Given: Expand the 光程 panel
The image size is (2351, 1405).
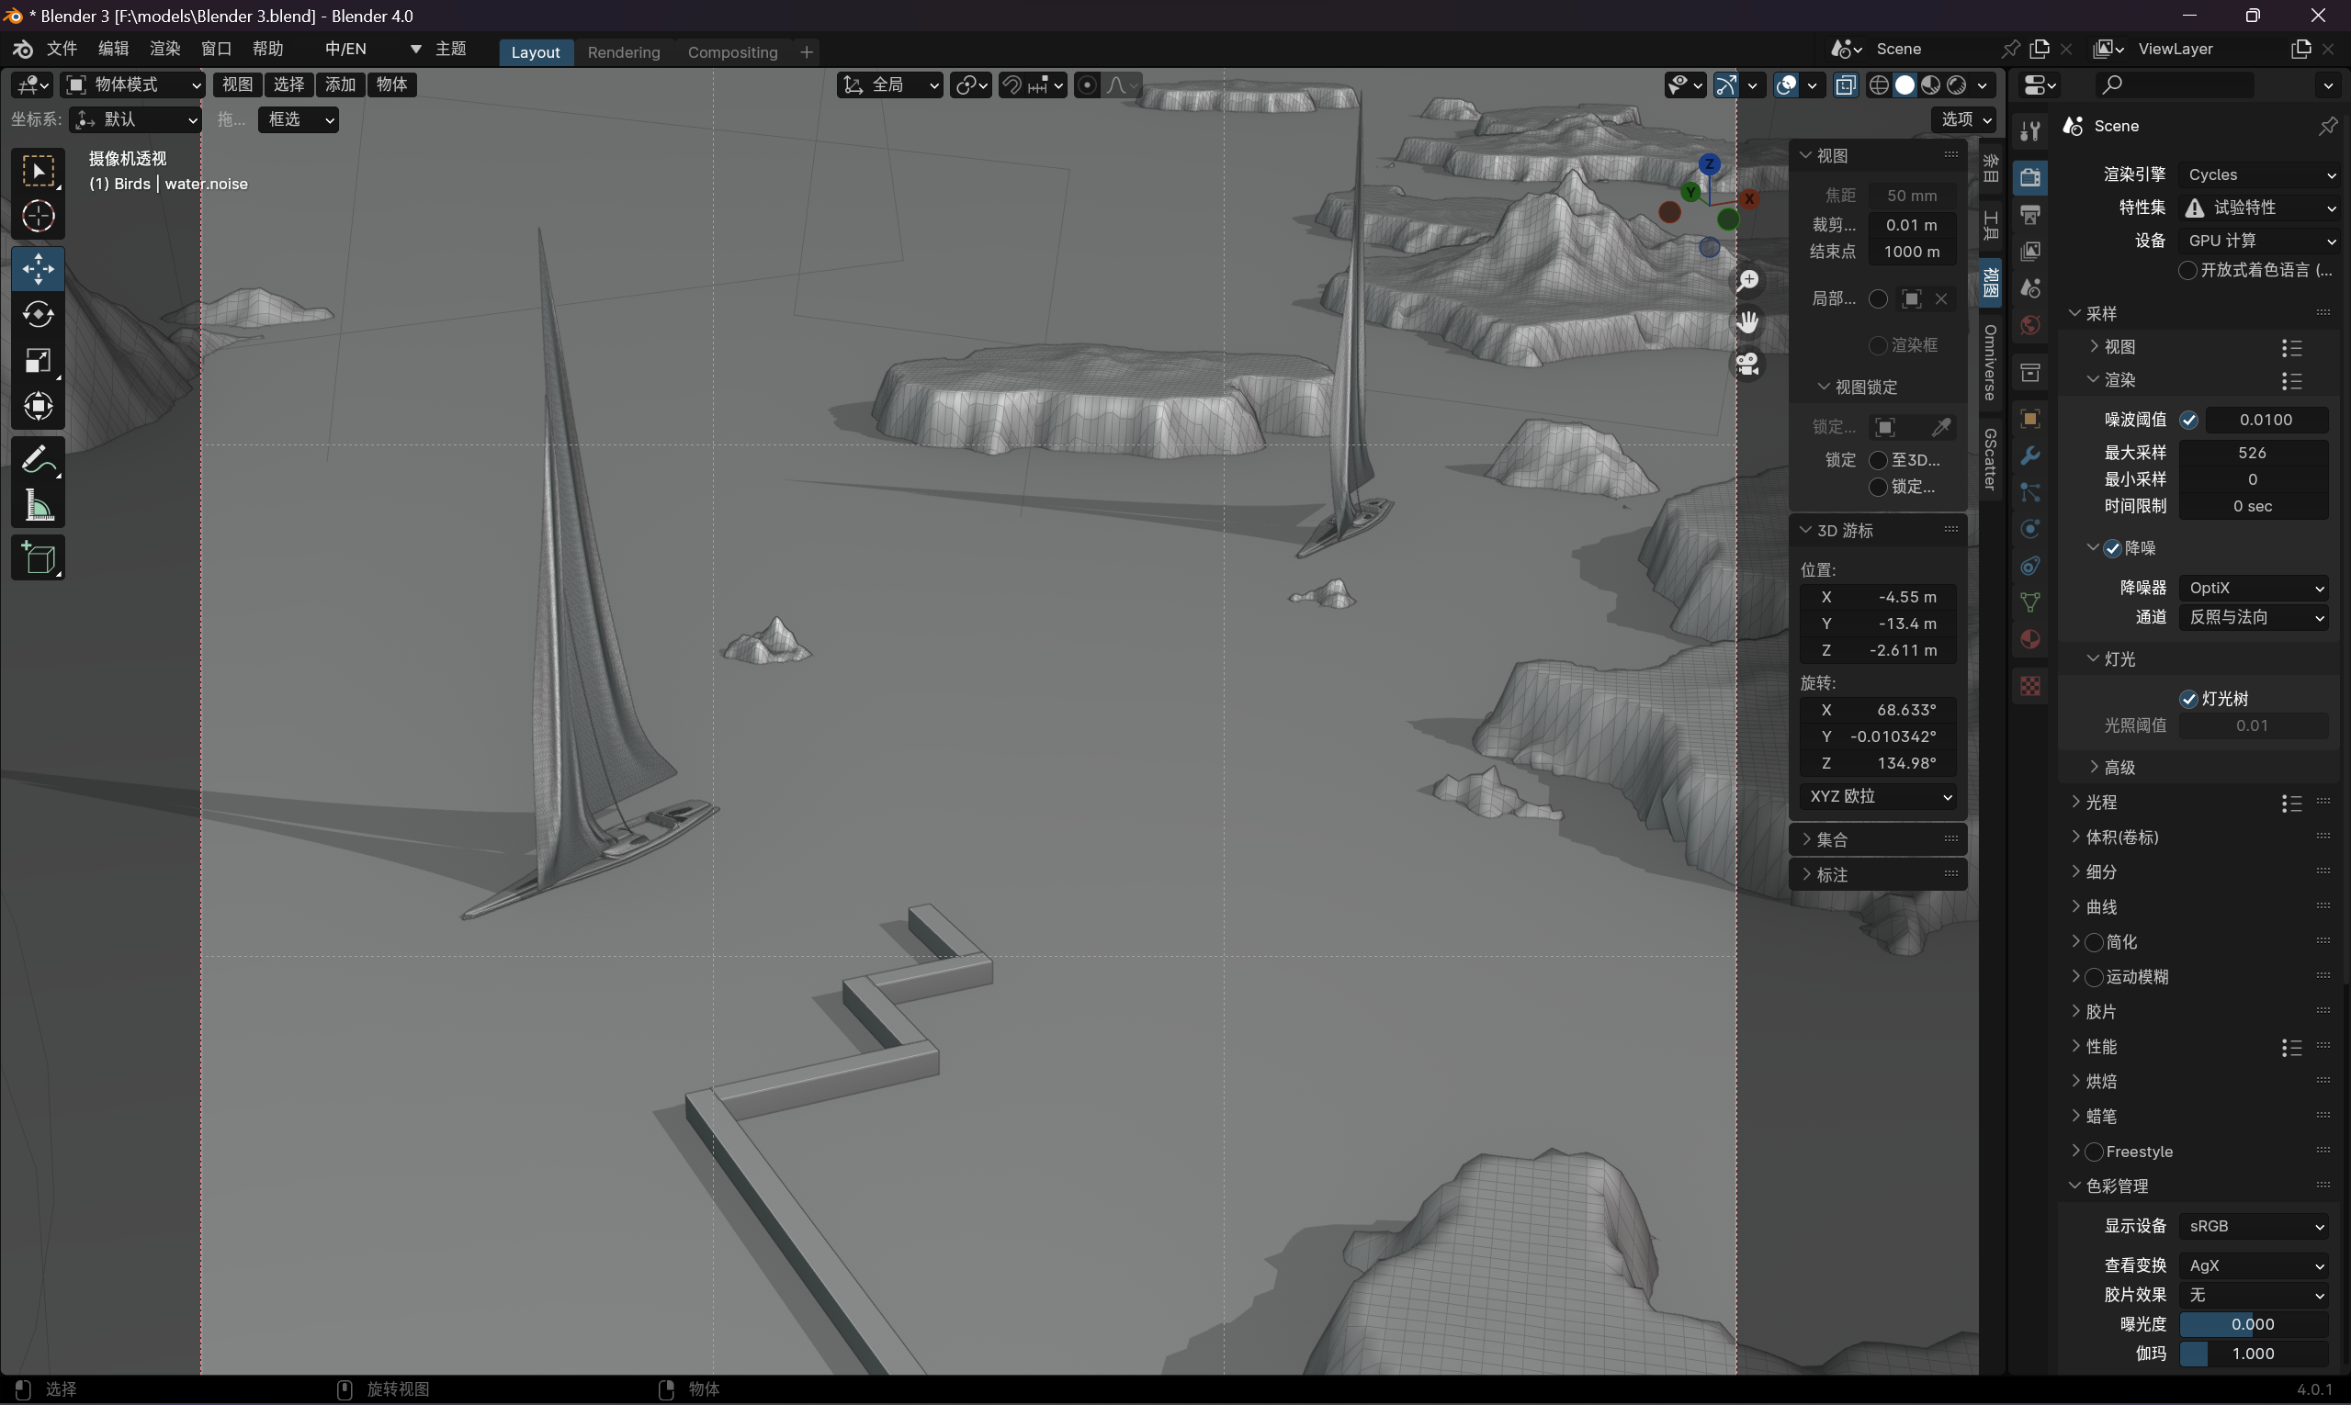Looking at the screenshot, I should pyautogui.click(x=2100, y=803).
